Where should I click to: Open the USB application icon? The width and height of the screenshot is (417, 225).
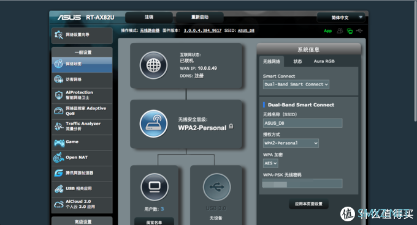pos(58,189)
